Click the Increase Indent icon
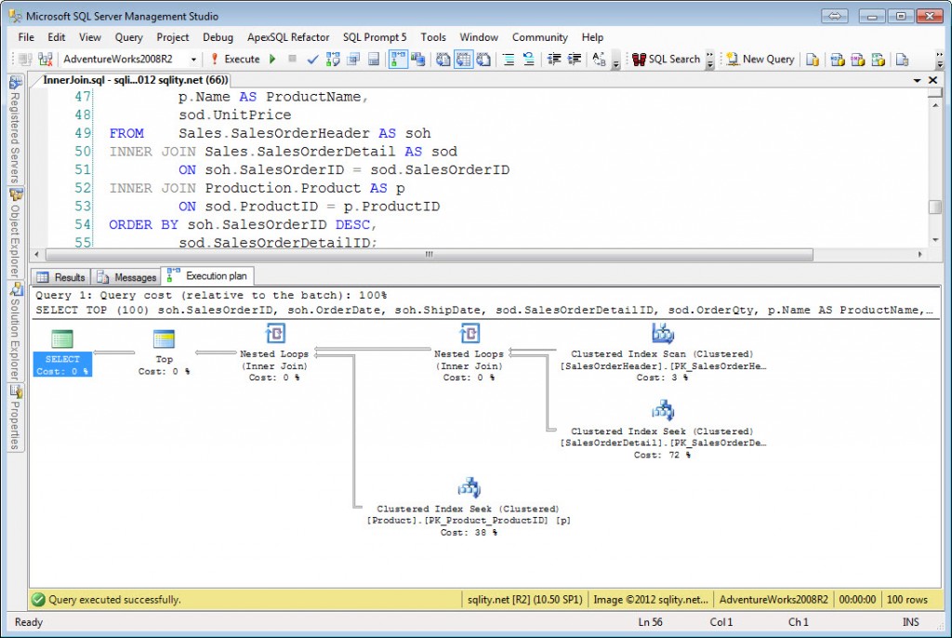952x638 pixels. 571,59
